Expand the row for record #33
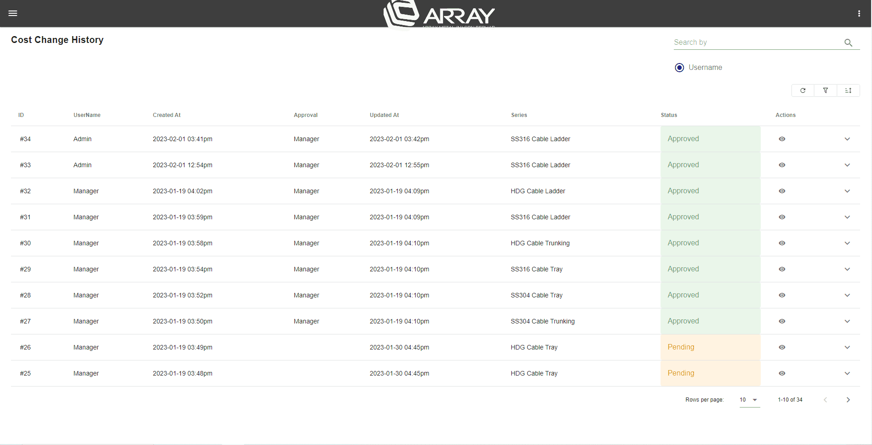 pos(846,165)
